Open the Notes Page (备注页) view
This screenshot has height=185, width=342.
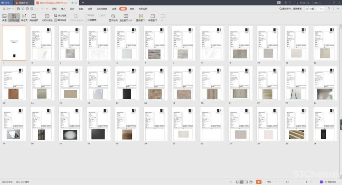tap(24, 17)
